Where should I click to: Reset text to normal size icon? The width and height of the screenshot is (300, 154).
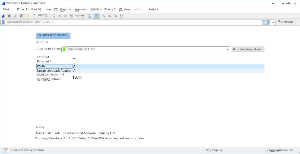116,16
